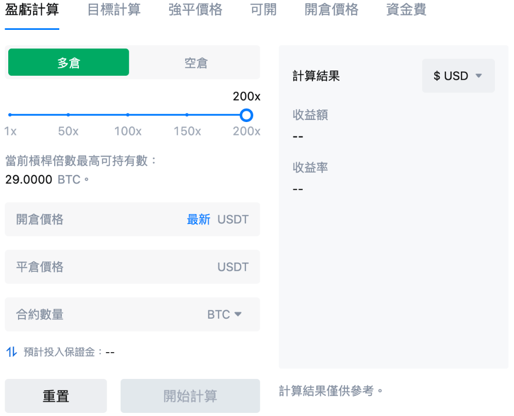Image resolution: width=514 pixels, height=416 pixels.
Task: Set leverage slider to 50x mark
Action: (68, 115)
